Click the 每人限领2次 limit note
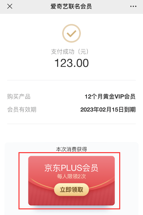The image size is (143, 215). (71, 176)
